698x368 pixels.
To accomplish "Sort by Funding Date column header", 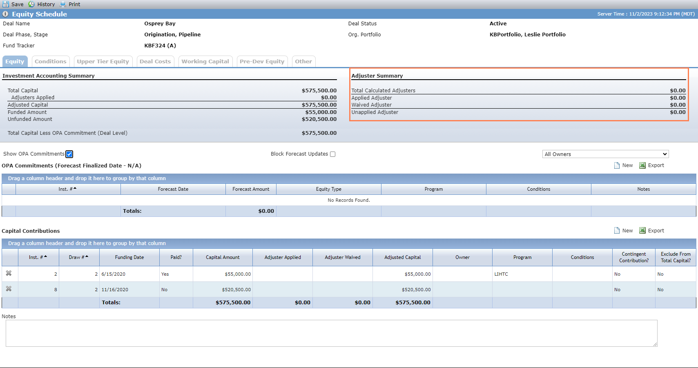I will coord(129,257).
